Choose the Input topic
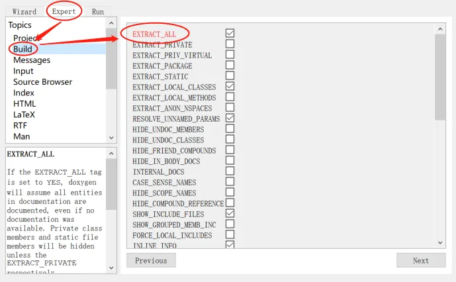Viewport: 456px width, 282px height. pyautogui.click(x=23, y=71)
